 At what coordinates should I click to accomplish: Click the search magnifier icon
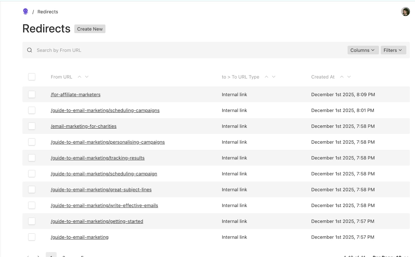[30, 50]
